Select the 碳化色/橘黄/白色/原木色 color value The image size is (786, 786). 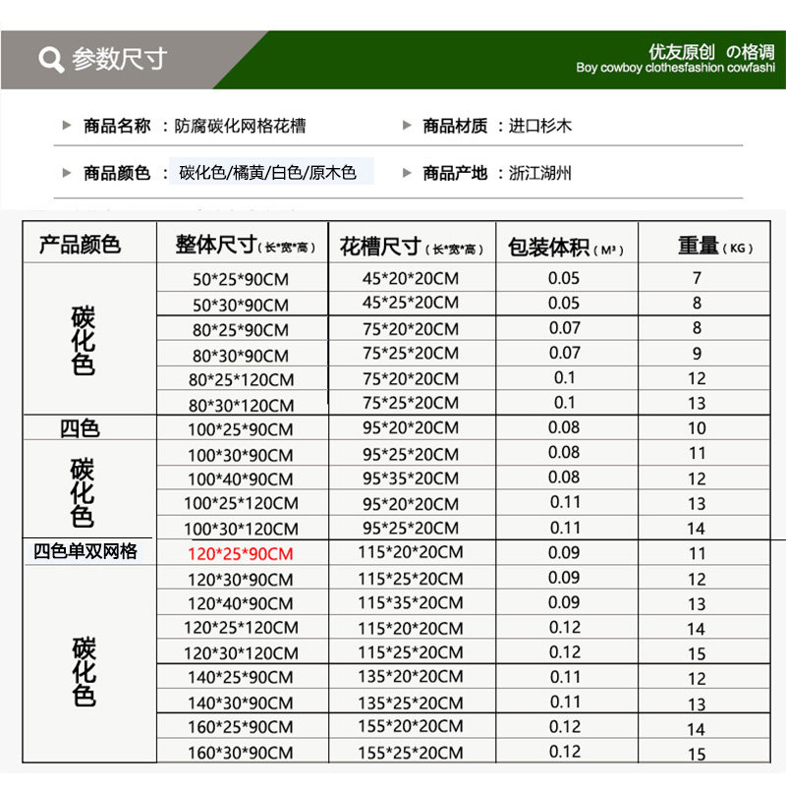267,173
